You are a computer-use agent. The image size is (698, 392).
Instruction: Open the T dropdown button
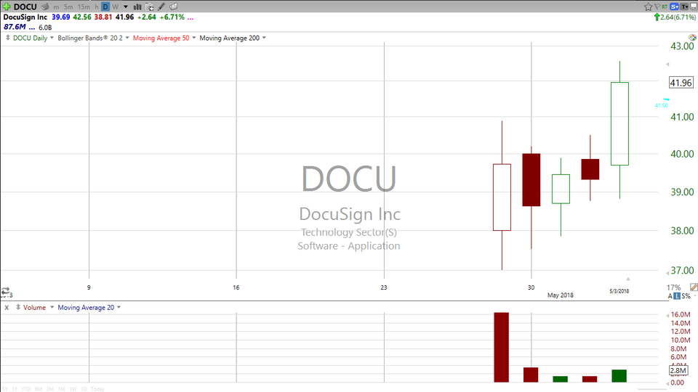pos(684,7)
